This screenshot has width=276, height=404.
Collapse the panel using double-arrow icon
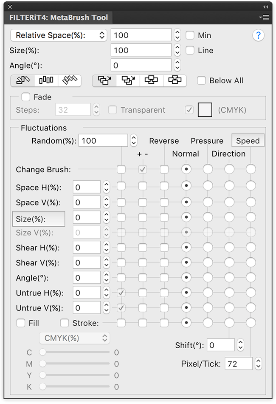click(266, 7)
